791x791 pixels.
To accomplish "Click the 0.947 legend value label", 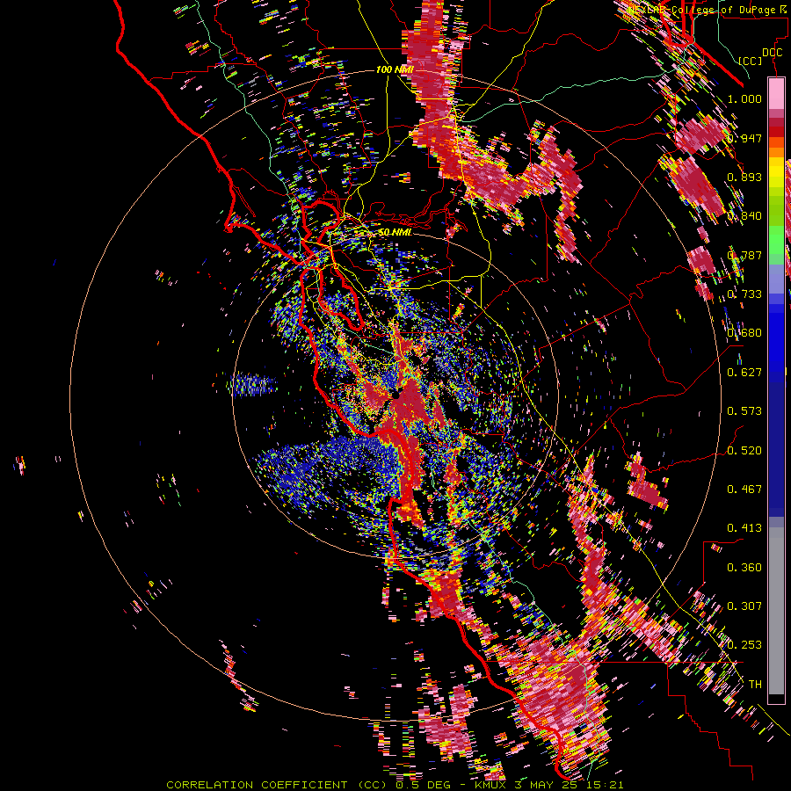I will pos(745,138).
